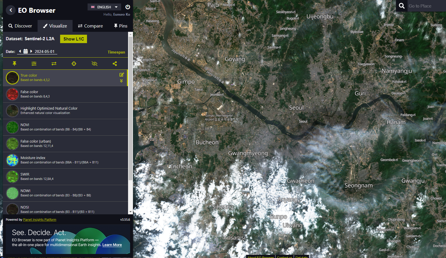Select the SWIR layer
Viewport: 446px width, 258px height.
tap(65, 177)
